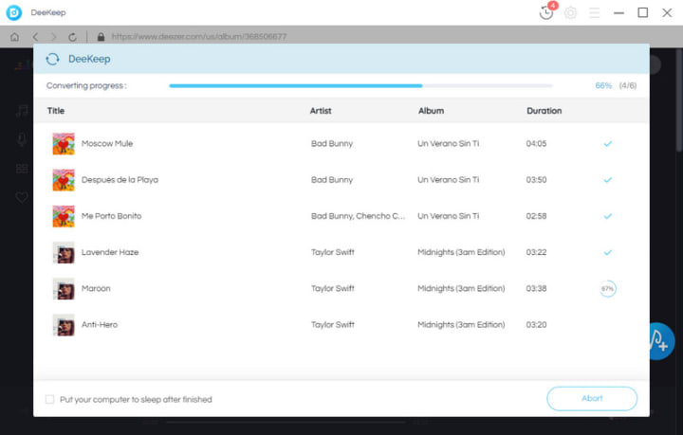Go to the home page icon
Viewport: 683px width, 435px height.
click(15, 37)
